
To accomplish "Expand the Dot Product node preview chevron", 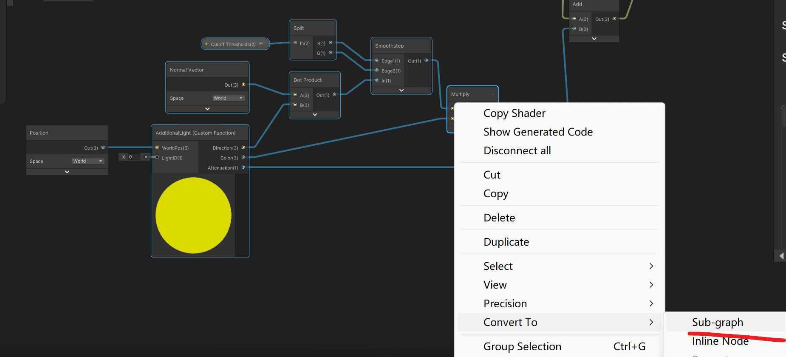I will [x=315, y=115].
